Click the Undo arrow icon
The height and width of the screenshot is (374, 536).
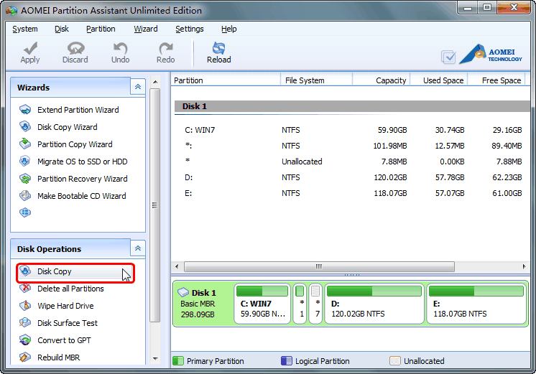click(120, 48)
